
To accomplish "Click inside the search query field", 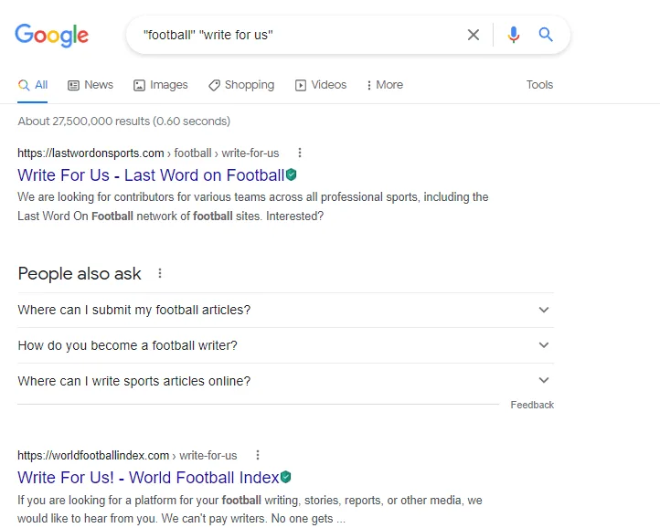I will click(x=293, y=35).
